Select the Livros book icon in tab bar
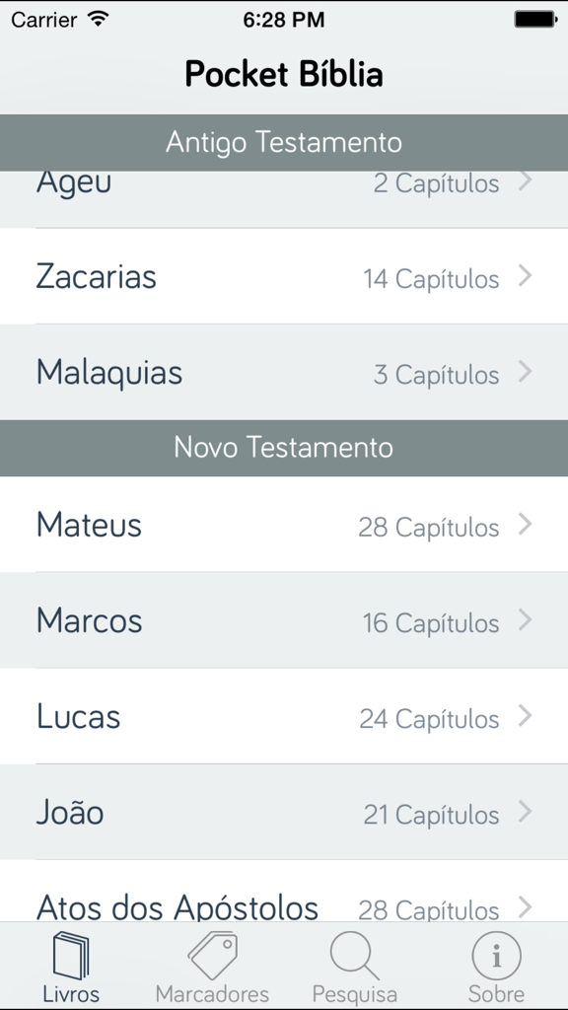Screen dimensions: 568x1010 [x=70, y=957]
